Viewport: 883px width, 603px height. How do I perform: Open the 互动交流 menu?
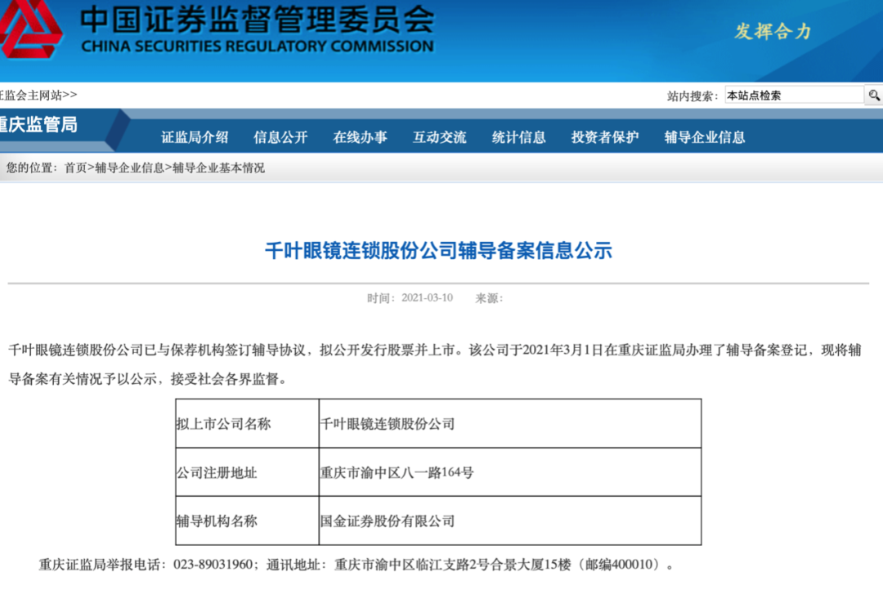439,136
